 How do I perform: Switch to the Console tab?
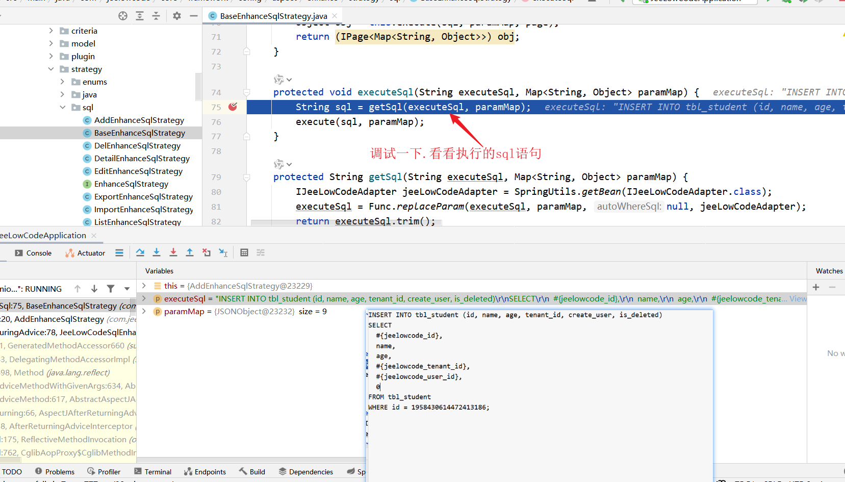pos(34,253)
